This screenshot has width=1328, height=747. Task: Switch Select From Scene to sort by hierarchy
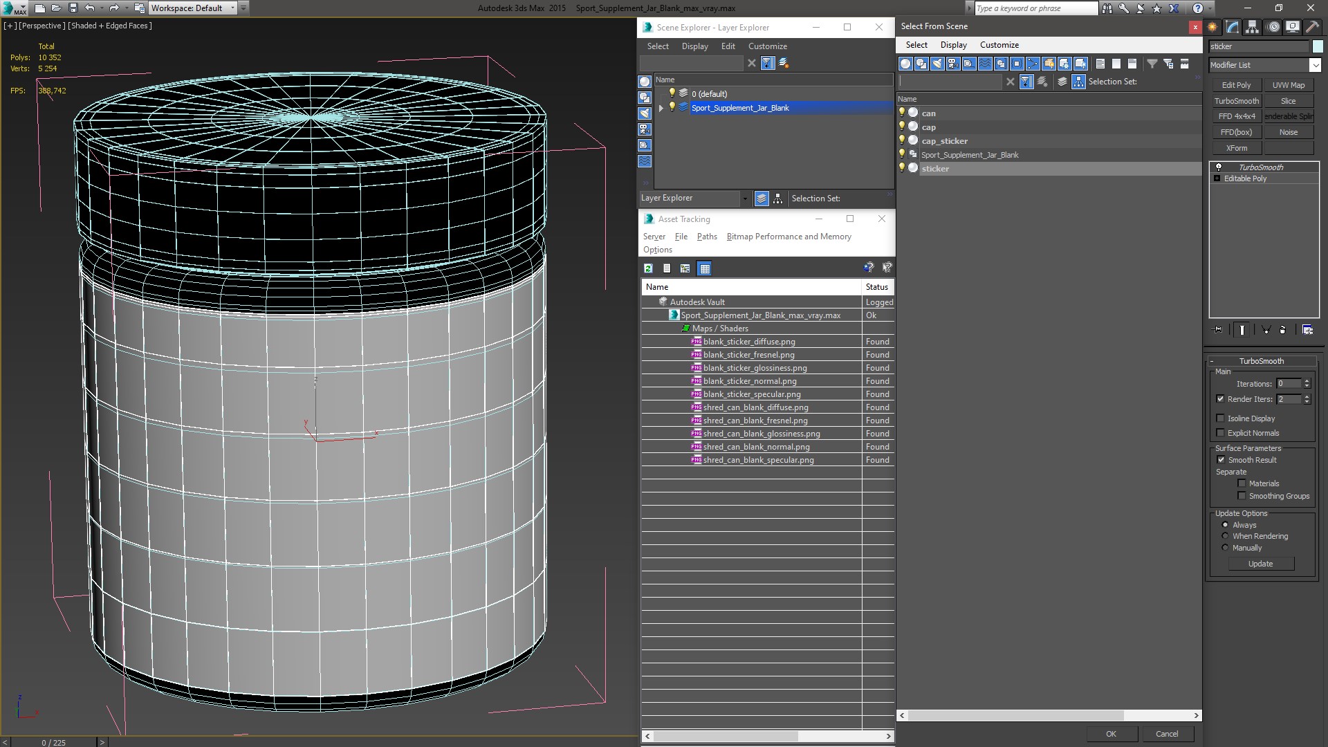1078,82
